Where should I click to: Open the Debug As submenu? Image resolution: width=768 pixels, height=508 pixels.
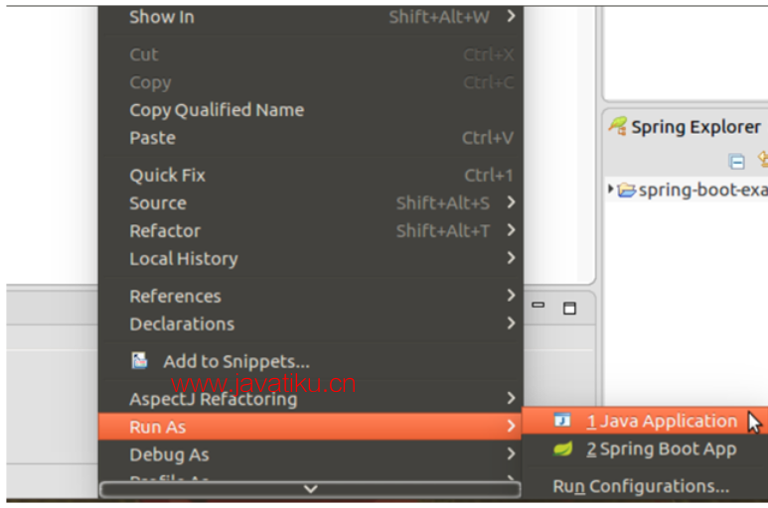click(x=311, y=454)
